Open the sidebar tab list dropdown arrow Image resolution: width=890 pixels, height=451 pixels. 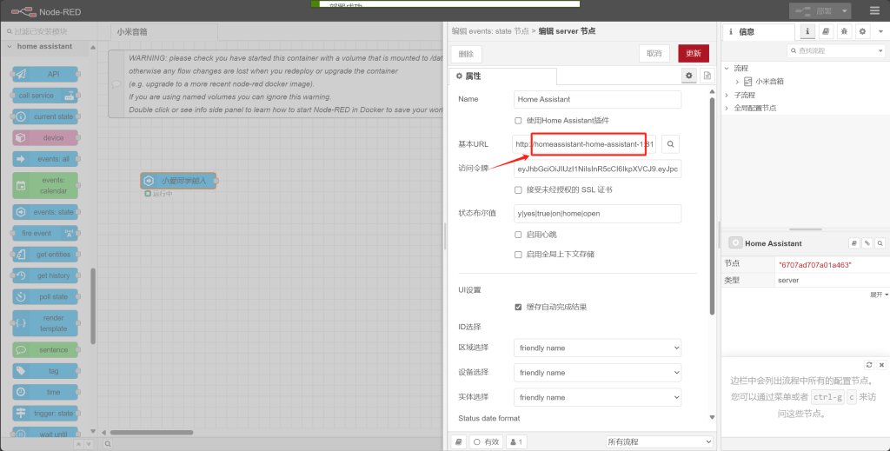(x=881, y=32)
